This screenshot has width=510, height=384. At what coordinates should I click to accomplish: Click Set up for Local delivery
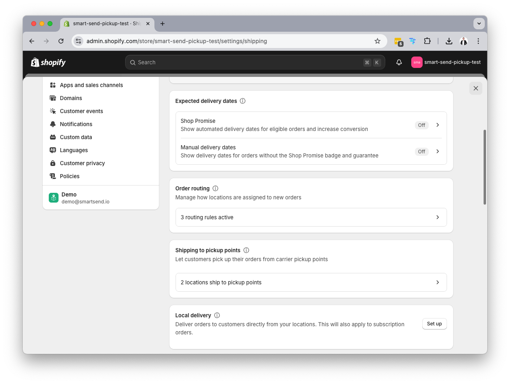click(x=434, y=324)
